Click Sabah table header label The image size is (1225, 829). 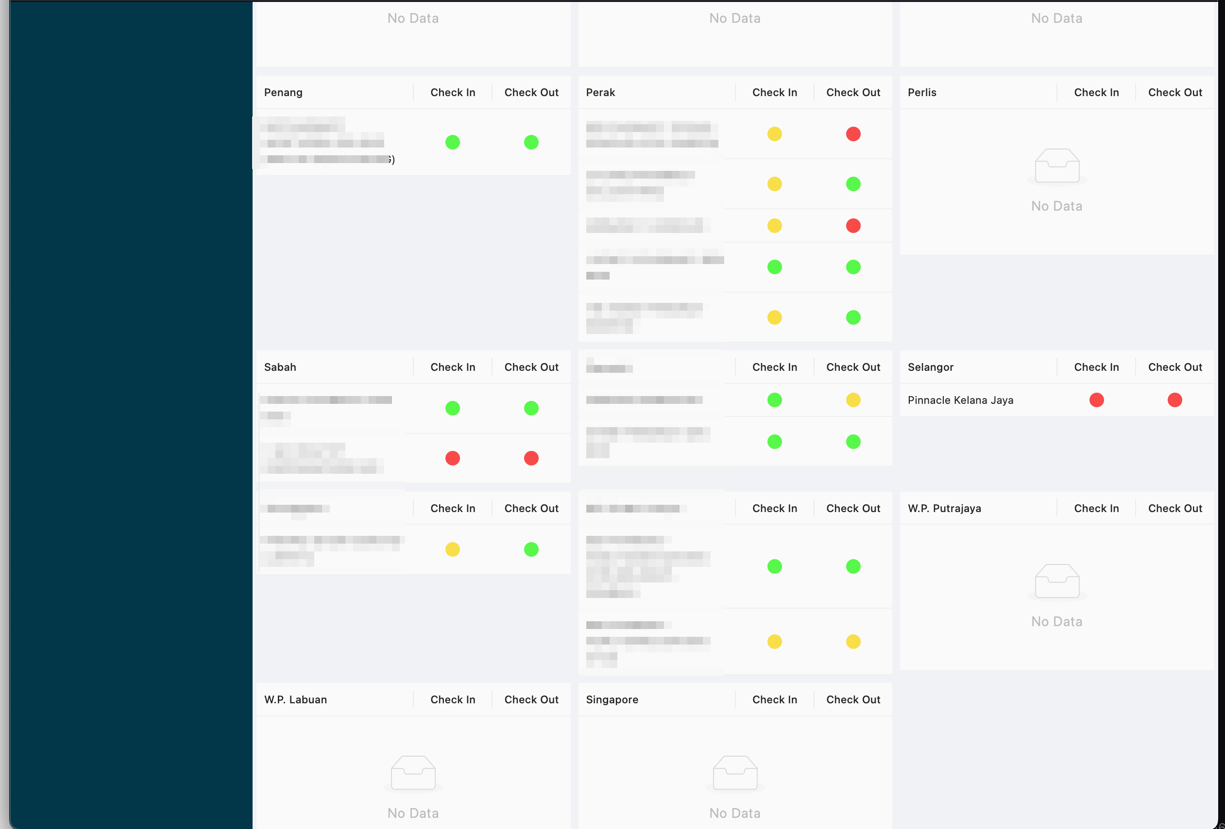[280, 367]
